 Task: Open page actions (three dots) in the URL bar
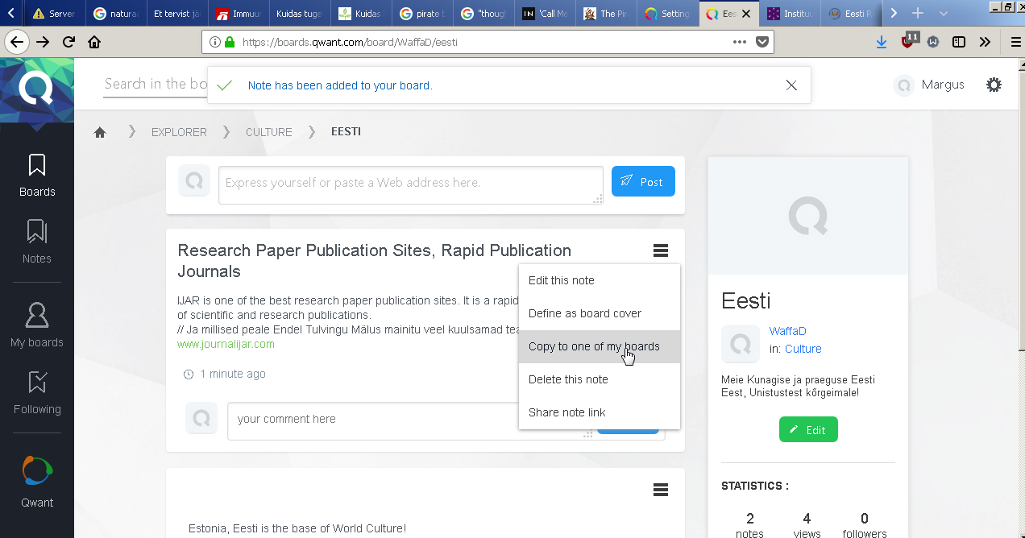(740, 42)
